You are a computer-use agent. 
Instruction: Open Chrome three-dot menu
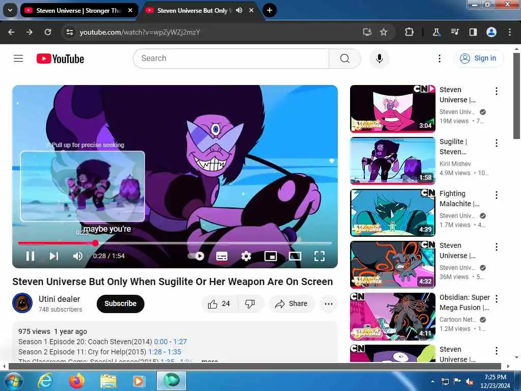pyautogui.click(x=510, y=32)
